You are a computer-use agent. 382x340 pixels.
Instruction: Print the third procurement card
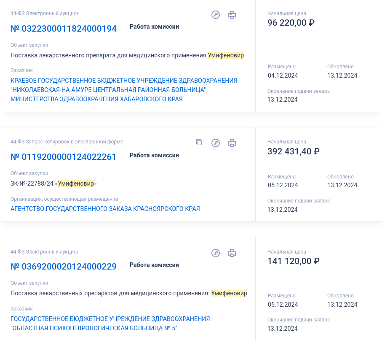pyautogui.click(x=232, y=253)
